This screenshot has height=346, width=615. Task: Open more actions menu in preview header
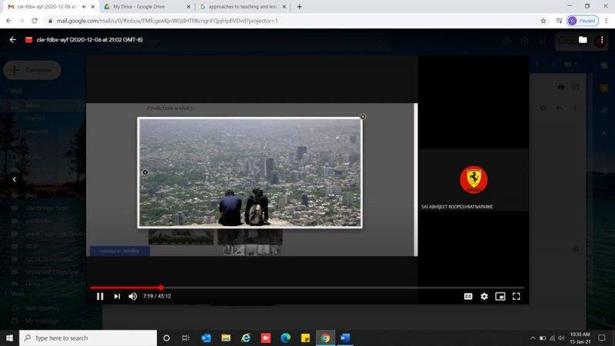point(602,40)
